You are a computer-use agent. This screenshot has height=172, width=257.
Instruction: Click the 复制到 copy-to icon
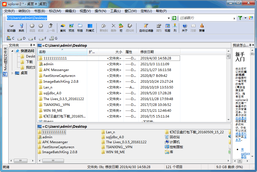click(x=104, y=28)
